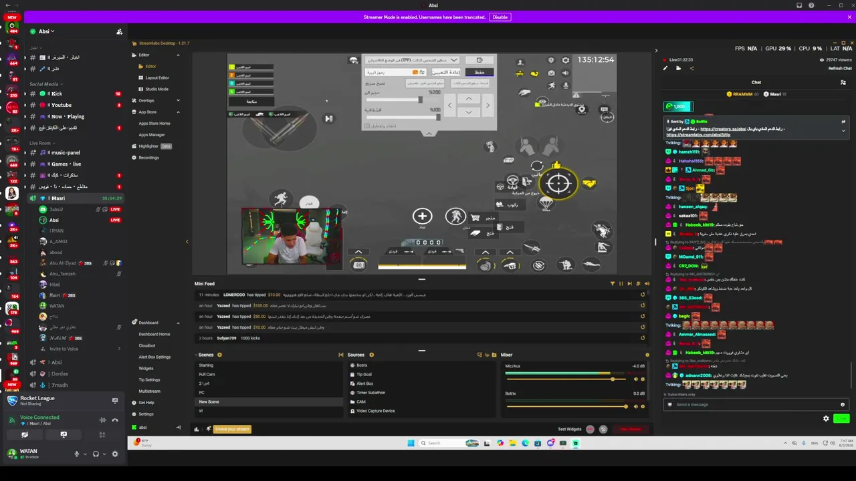
Task: Click the End Stream button
Action: (x=631, y=430)
